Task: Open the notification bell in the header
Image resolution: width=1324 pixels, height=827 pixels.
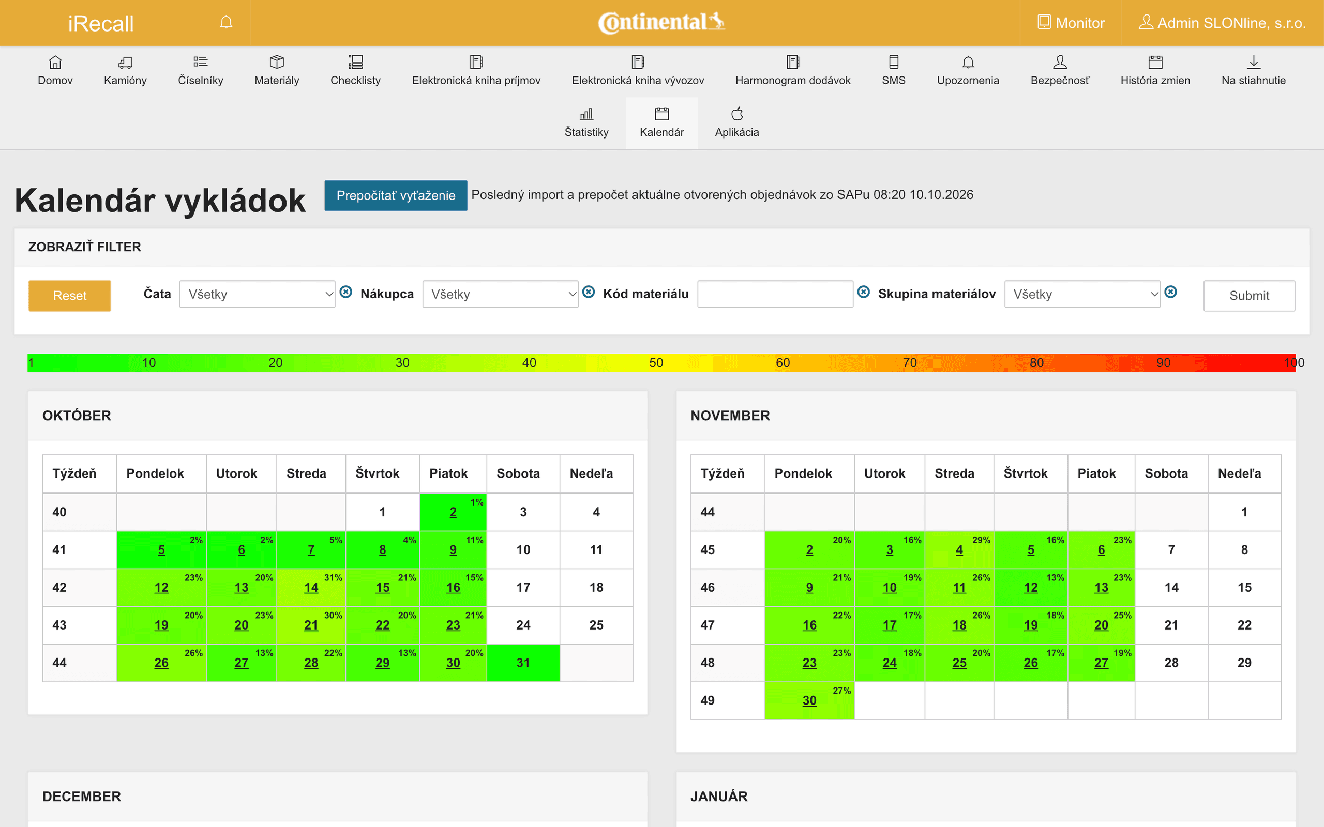Action: [226, 22]
